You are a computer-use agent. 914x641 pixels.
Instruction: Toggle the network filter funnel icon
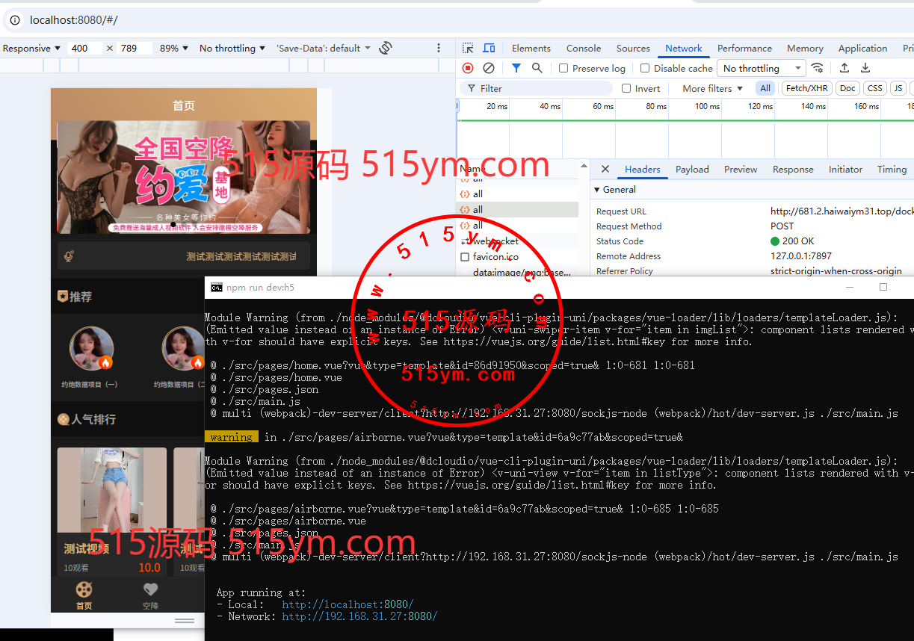click(516, 68)
